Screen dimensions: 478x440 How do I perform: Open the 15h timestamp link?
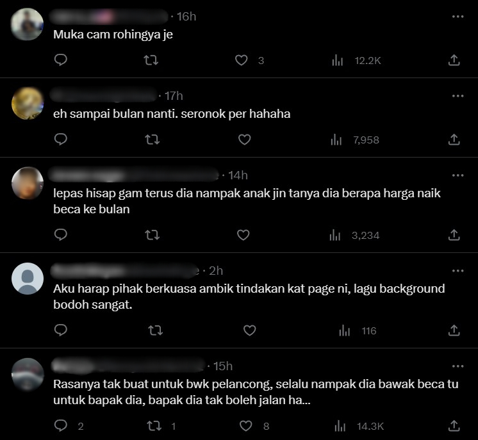tap(223, 366)
